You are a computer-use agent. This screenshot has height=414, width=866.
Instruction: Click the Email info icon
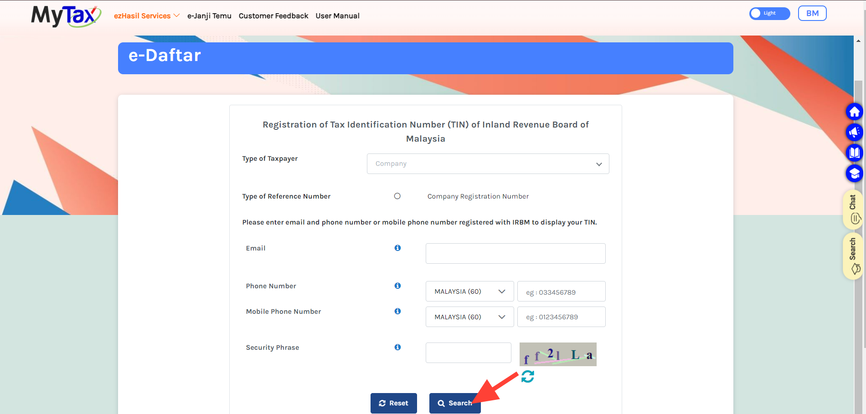tap(397, 248)
